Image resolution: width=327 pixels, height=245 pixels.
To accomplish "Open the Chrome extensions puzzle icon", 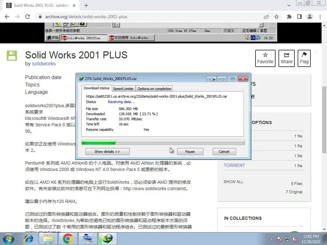I will tap(289, 17).
